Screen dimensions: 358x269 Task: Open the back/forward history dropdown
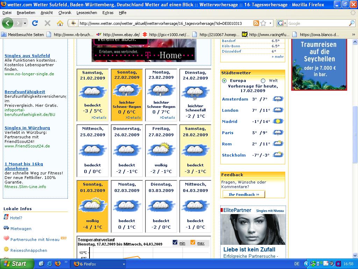(25, 23)
